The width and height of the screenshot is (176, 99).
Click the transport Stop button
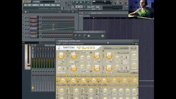click(x=81, y=7)
